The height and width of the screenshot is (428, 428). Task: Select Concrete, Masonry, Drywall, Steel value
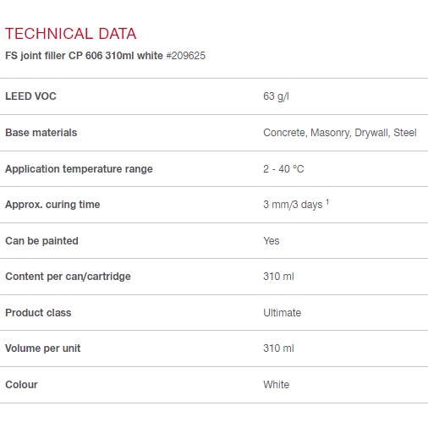pyautogui.click(x=340, y=133)
